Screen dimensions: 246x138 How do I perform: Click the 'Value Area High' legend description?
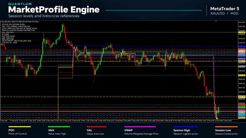[x=57, y=134]
